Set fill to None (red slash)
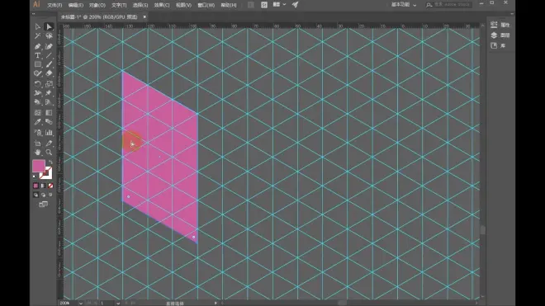The width and height of the screenshot is (545, 306). (50, 186)
